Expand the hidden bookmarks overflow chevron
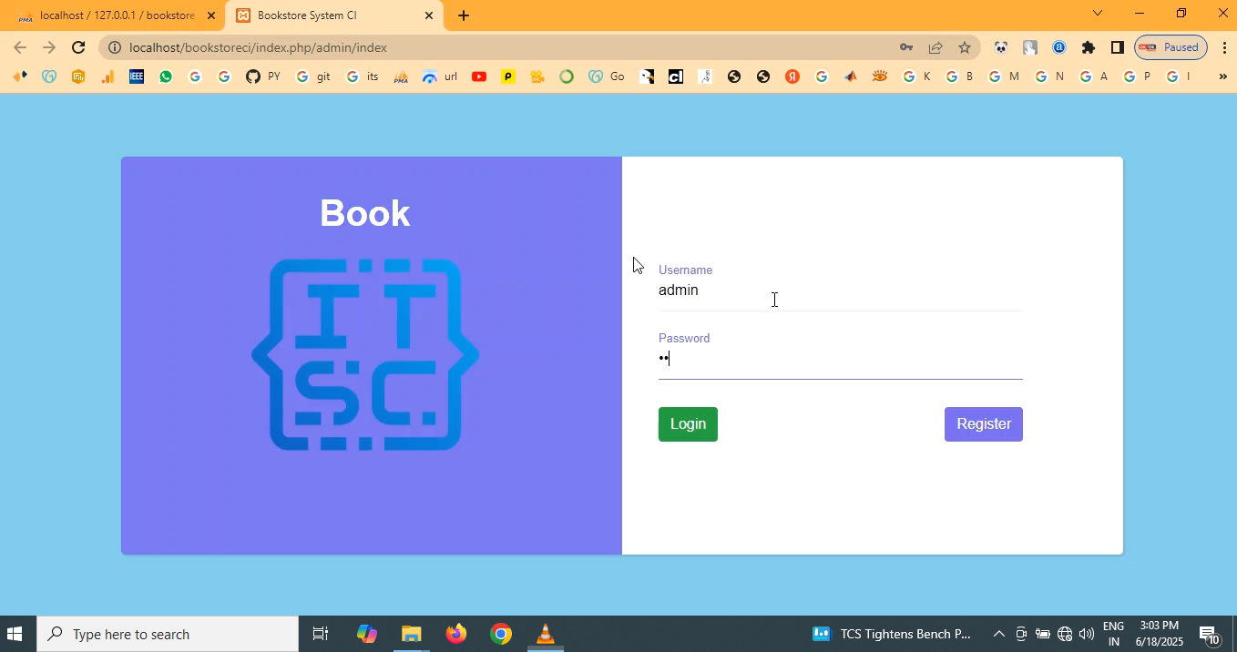Viewport: 1237px width, 652px height. point(1222,76)
